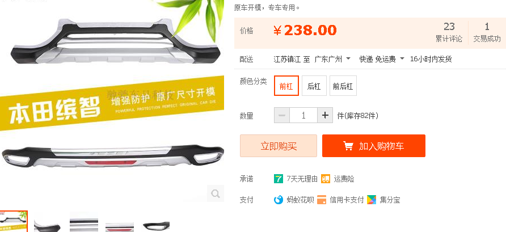This screenshot has width=506, height=232.
Task: Select the 前杠 color option
Action: point(286,86)
